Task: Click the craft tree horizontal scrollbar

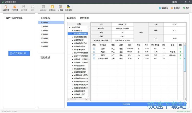Action: coord(77,100)
